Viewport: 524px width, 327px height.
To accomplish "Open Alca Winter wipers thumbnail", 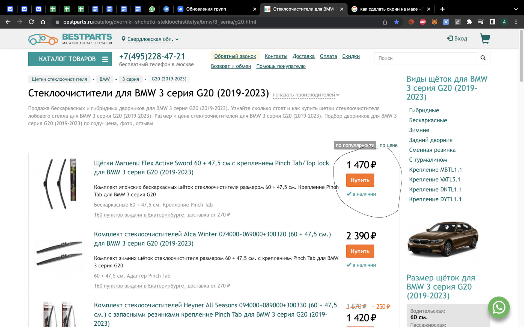I will point(59,253).
